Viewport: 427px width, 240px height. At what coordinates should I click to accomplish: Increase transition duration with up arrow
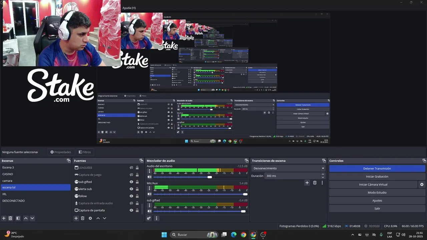323,174
